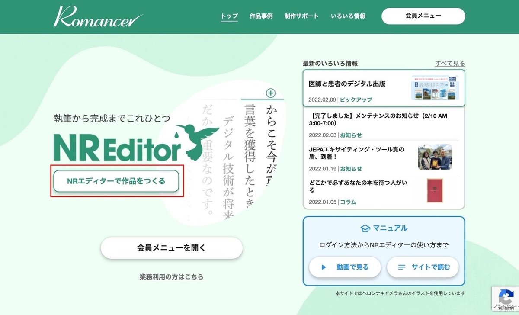Click the red book cover thumbnail
The image size is (519, 315).
(435, 190)
